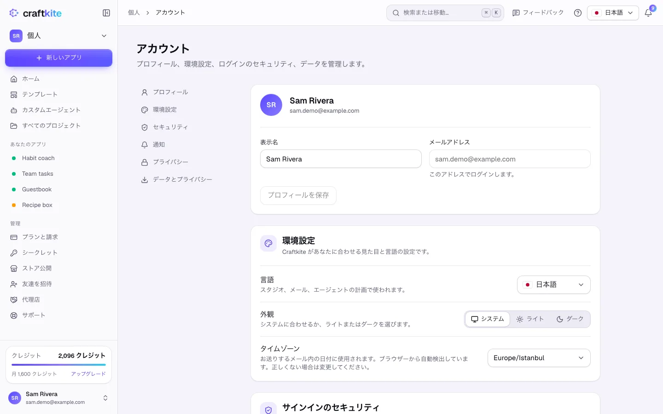Click プライバシー lock icon in settings nav

pyautogui.click(x=145, y=162)
